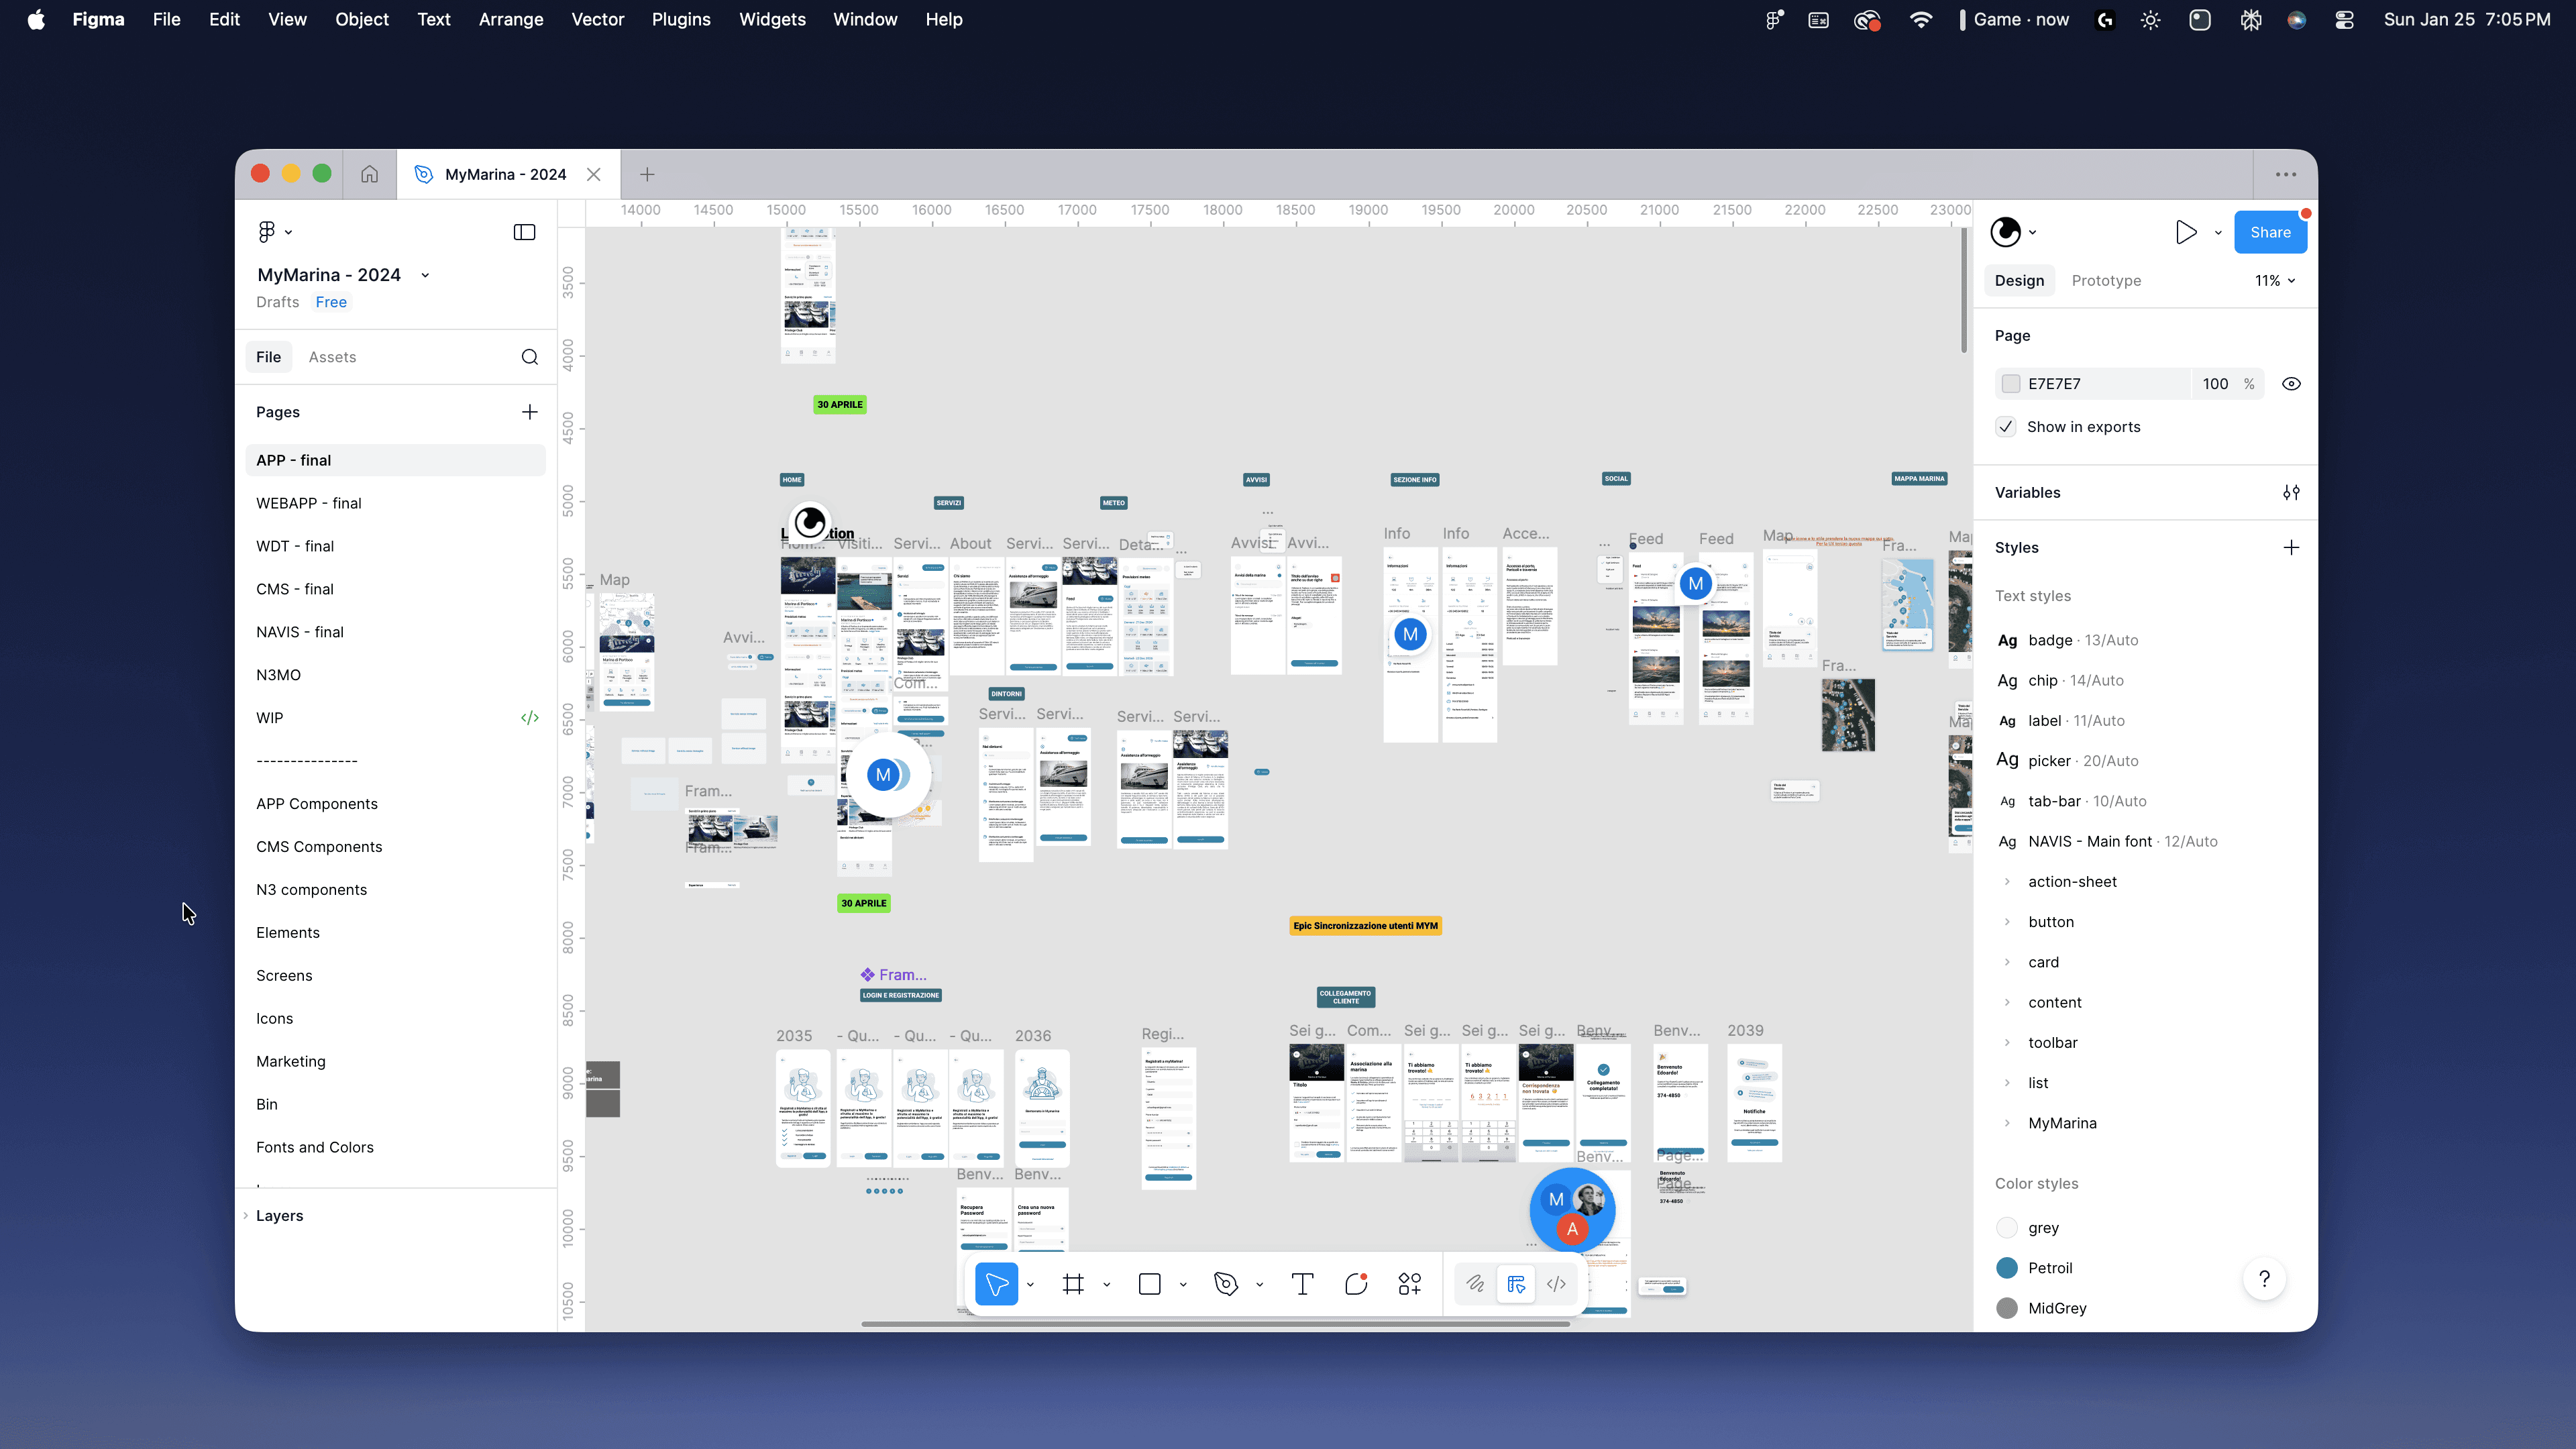
Task: Uncheck Show in exports checkbox
Action: (x=2006, y=427)
